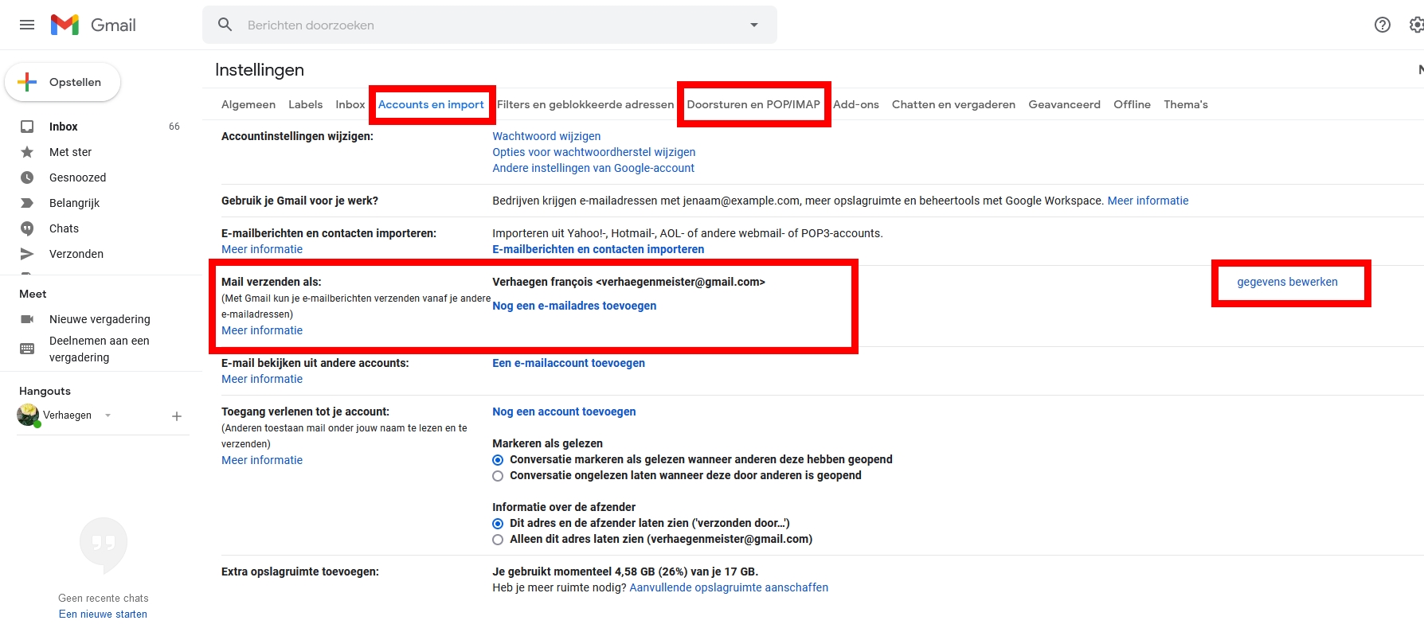The height and width of the screenshot is (632, 1424).
Task: Expand the search options dropdown arrow
Action: [753, 25]
